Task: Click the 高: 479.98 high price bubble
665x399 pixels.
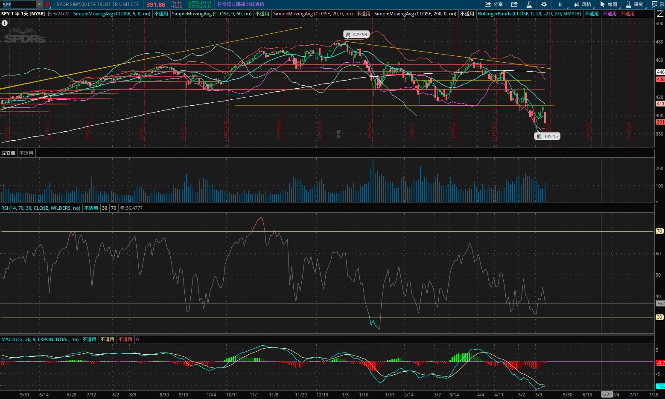Action: click(356, 35)
